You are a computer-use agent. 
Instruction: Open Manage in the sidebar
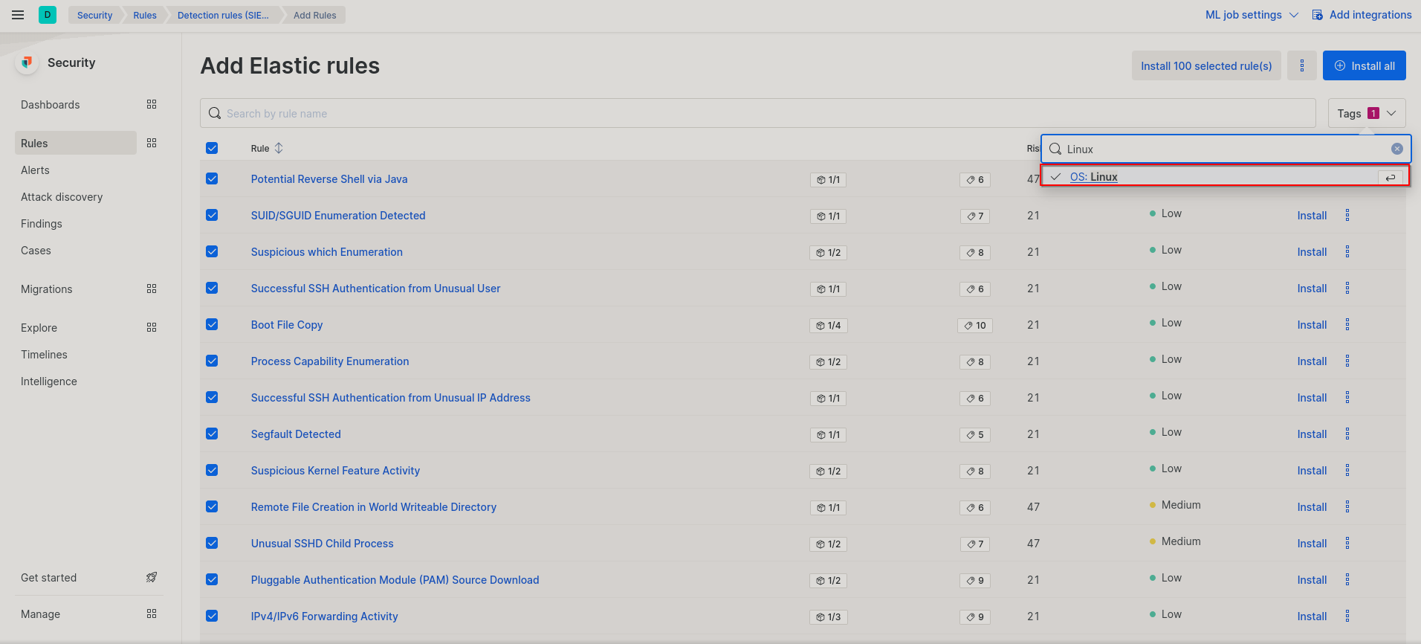tap(41, 614)
